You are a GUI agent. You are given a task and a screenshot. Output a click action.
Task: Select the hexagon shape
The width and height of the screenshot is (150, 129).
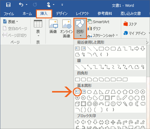(x=131, y=92)
